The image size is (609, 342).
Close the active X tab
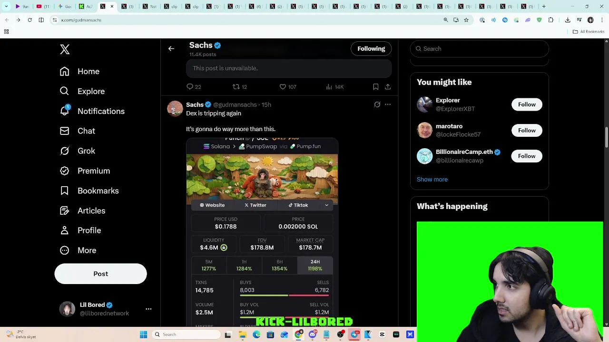click(x=112, y=7)
